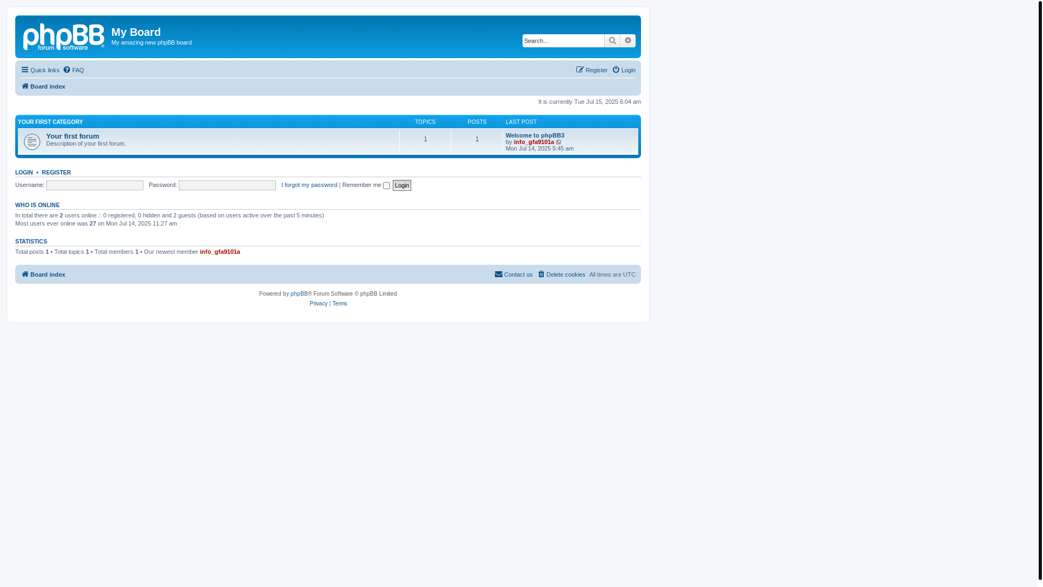Open the Terms link
The height and width of the screenshot is (587, 1043).
340,304
